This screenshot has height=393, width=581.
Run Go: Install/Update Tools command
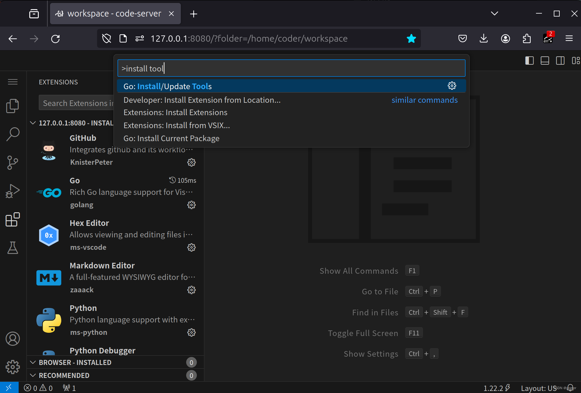click(x=292, y=86)
